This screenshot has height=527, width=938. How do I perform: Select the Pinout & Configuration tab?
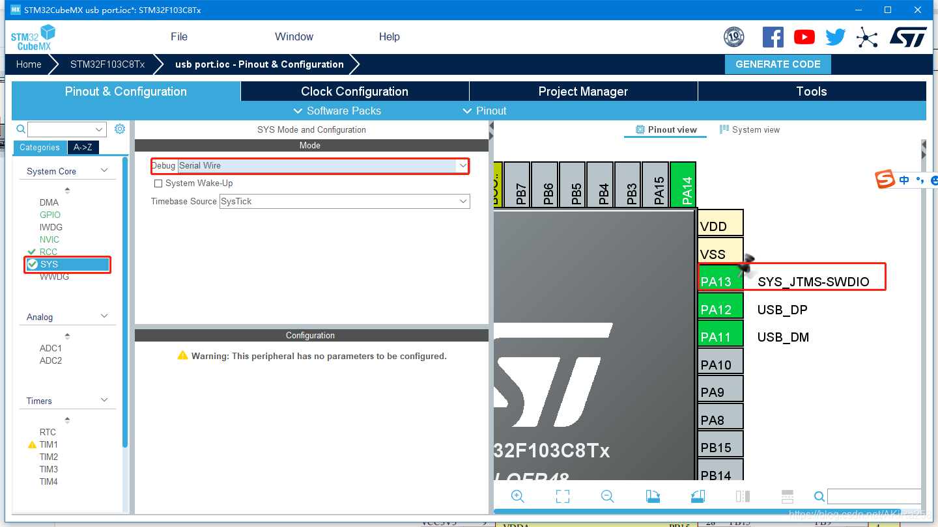tap(126, 92)
